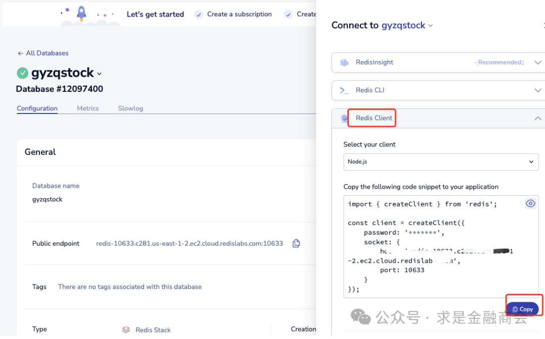Image resolution: width=545 pixels, height=339 pixels.
Task: Click the Redis Client section icon
Action: [344, 119]
